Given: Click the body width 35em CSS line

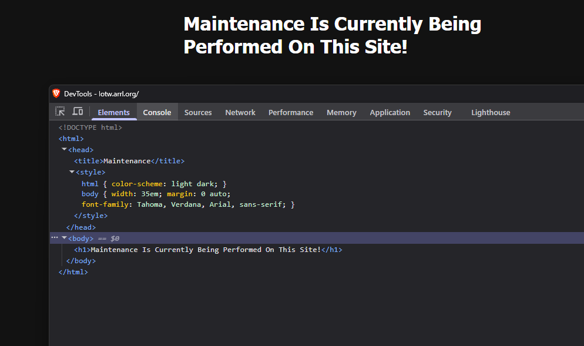Looking at the screenshot, I should coord(156,194).
